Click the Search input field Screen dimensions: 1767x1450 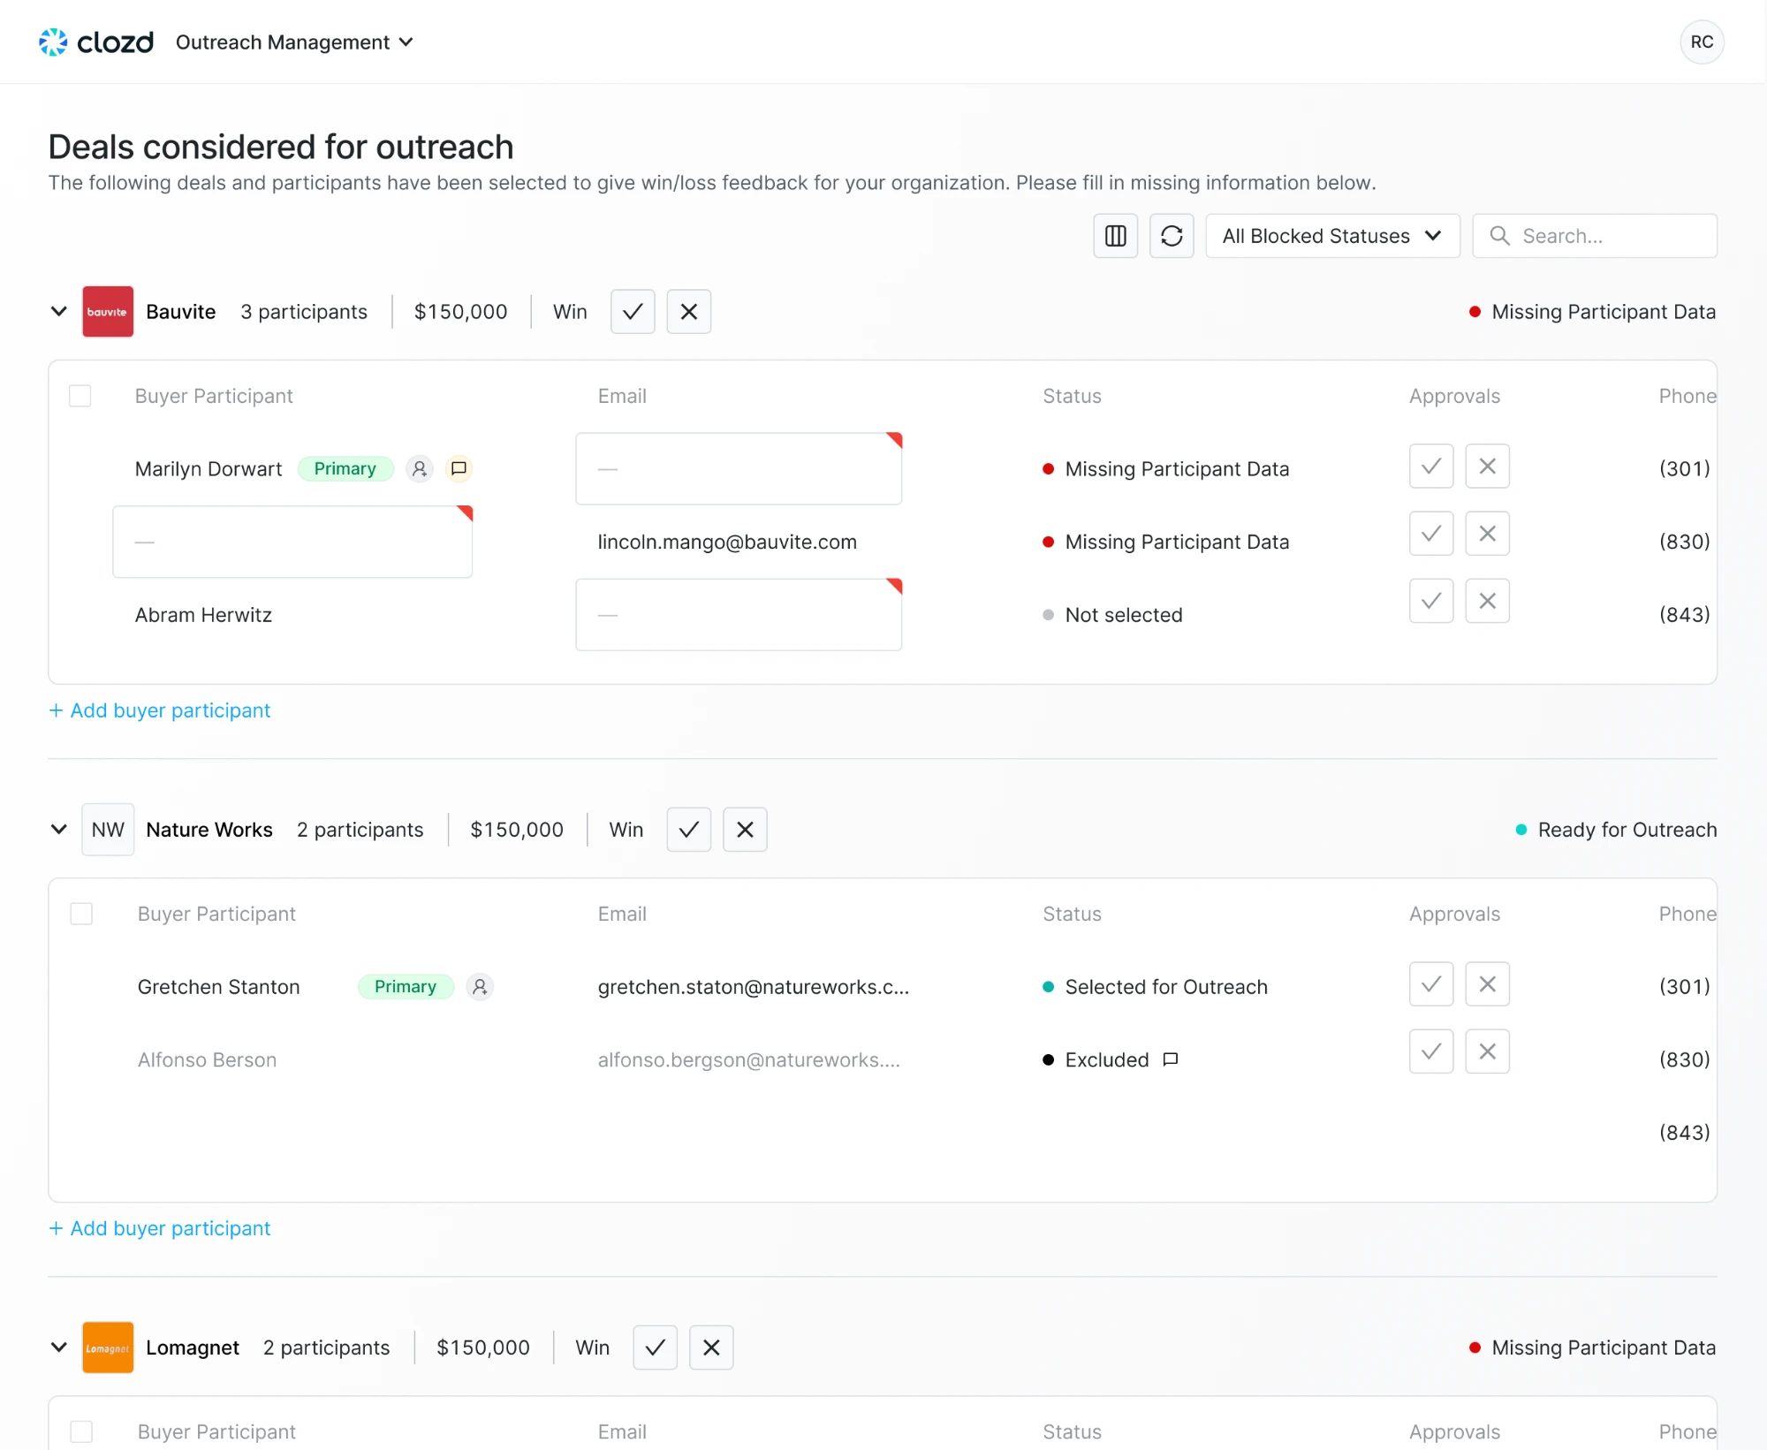coord(1595,236)
